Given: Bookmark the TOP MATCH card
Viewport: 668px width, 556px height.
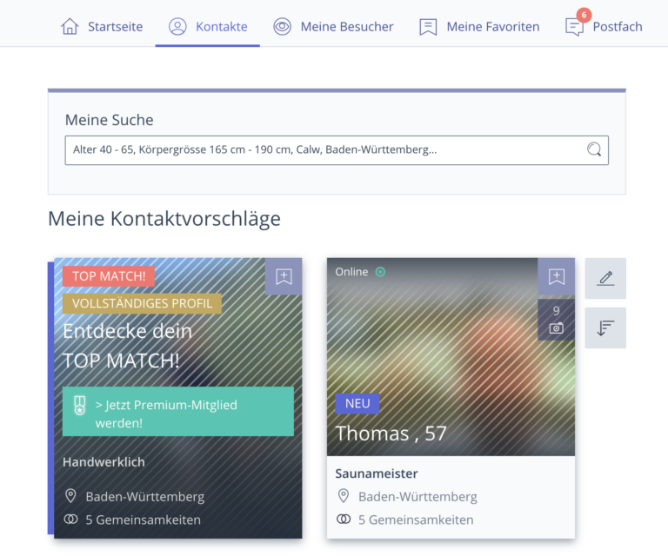Looking at the screenshot, I should click(284, 276).
